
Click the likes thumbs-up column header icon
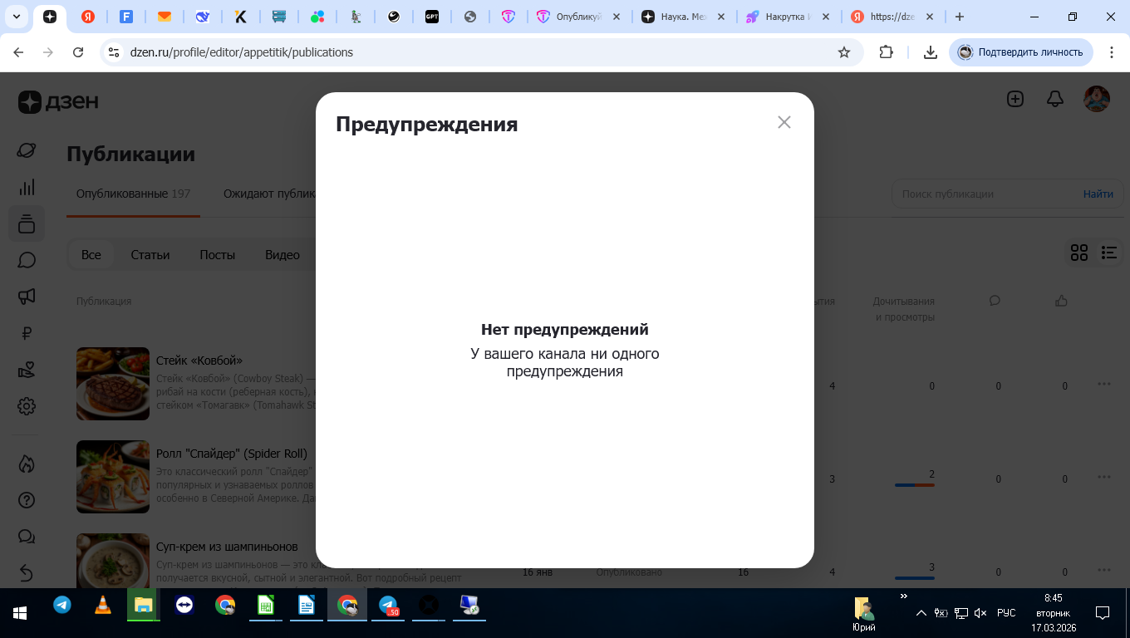1061,301
